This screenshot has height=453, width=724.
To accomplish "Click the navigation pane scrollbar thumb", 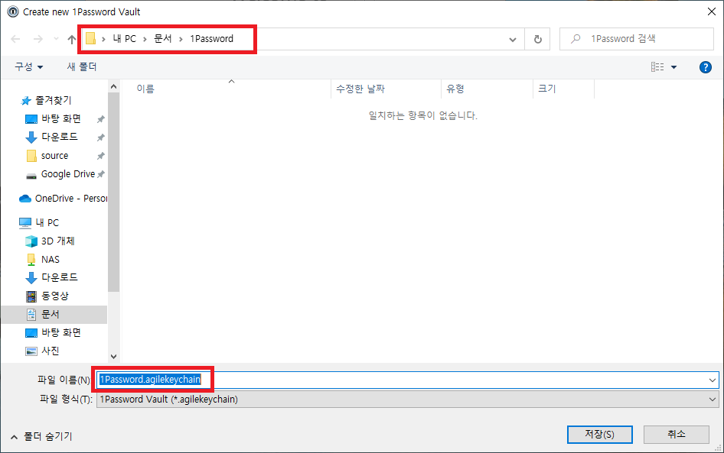I will tap(113, 193).
